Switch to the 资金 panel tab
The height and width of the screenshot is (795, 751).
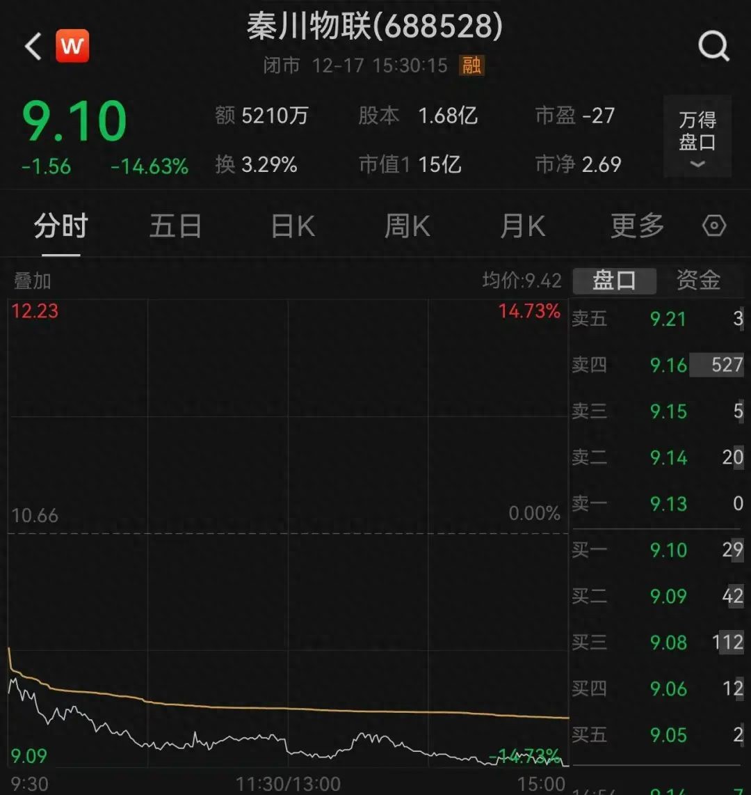[x=698, y=281]
